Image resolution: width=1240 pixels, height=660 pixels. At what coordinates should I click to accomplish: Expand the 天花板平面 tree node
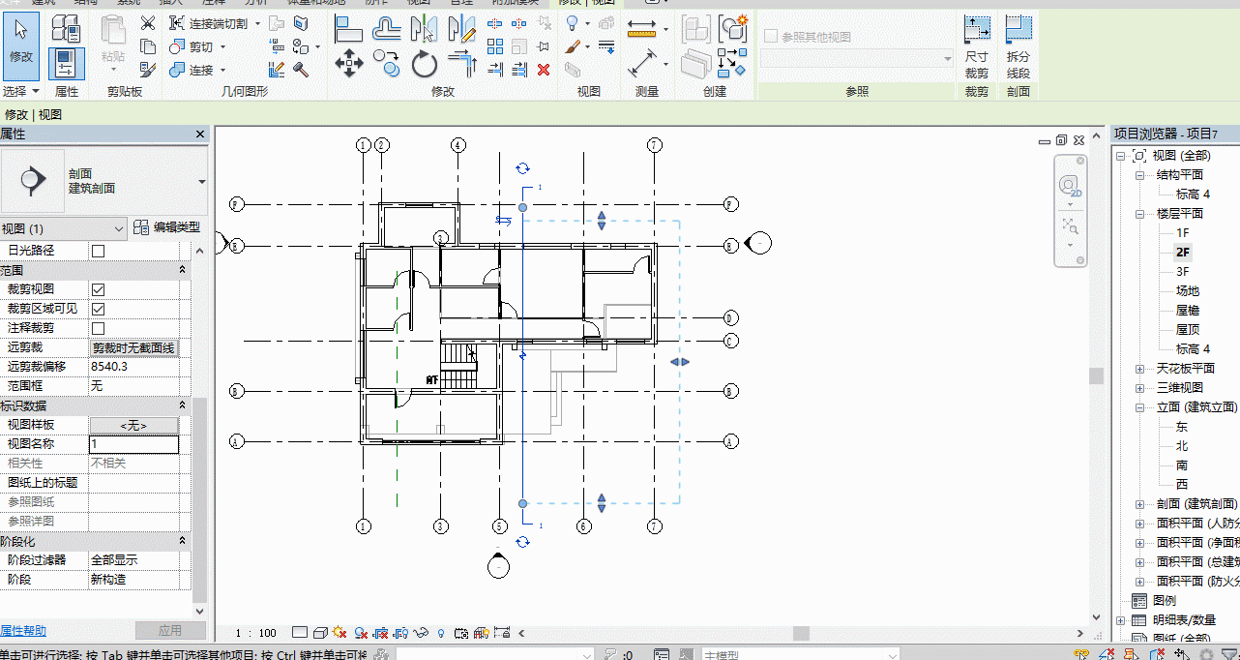pos(1140,369)
